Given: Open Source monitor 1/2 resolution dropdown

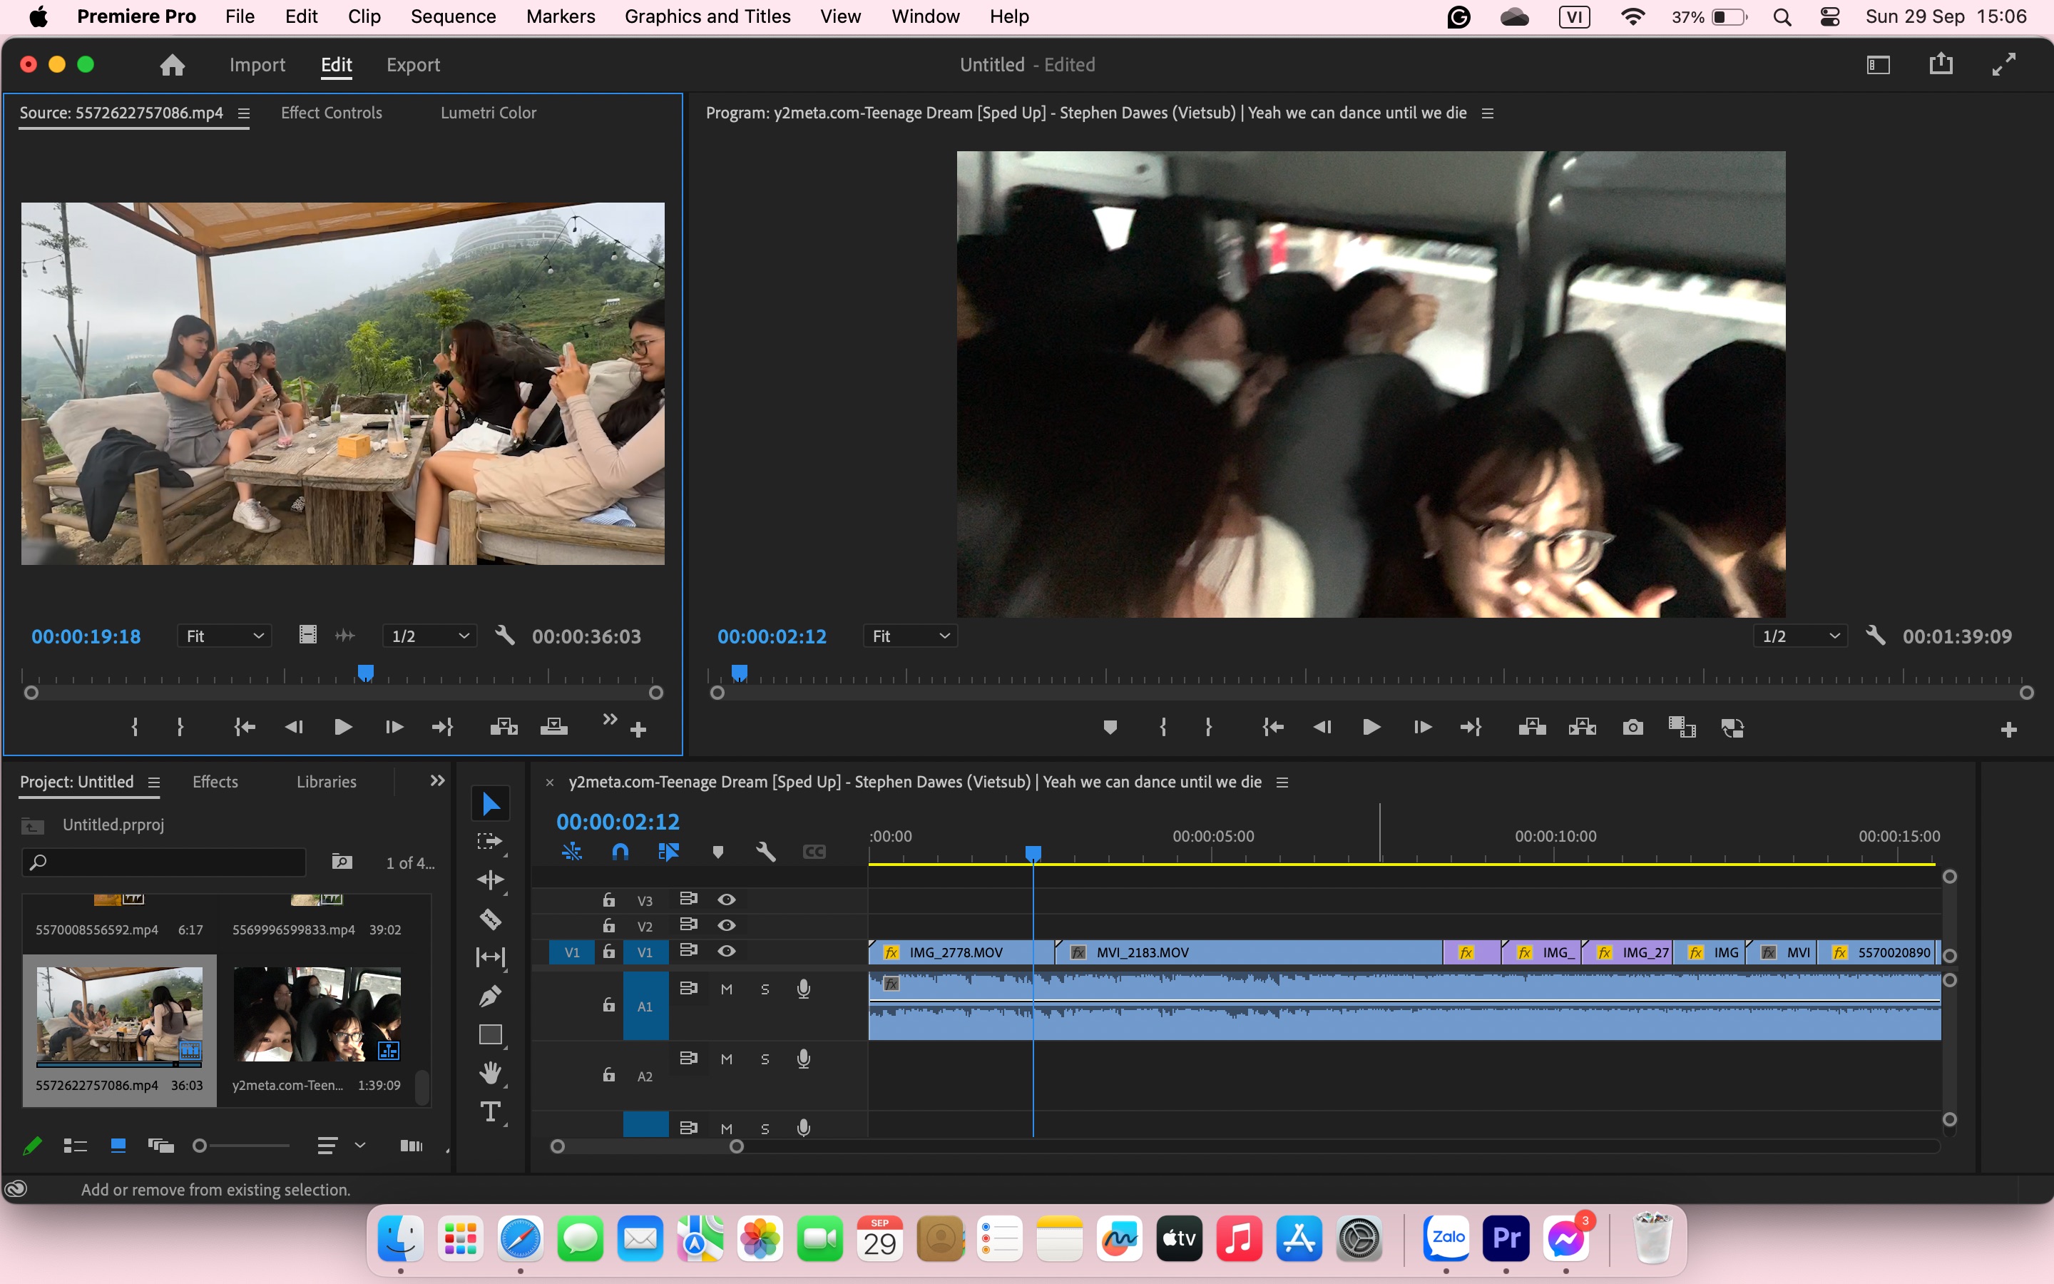Looking at the screenshot, I should tap(429, 636).
